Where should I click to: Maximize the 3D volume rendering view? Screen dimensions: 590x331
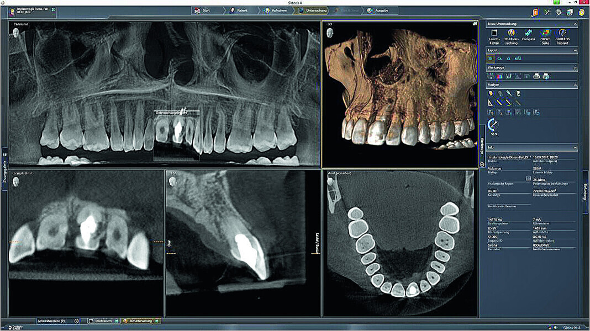pyautogui.click(x=475, y=24)
